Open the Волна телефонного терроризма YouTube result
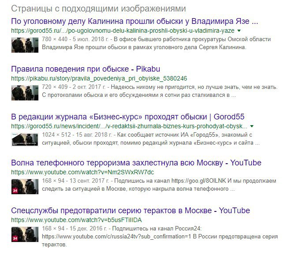Viewport: 299px width, 257px height. point(136,163)
